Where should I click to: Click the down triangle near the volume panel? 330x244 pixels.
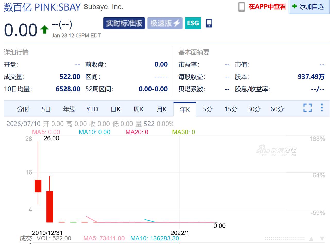(322, 238)
